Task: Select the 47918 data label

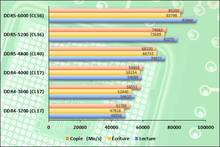Action: 115,111
